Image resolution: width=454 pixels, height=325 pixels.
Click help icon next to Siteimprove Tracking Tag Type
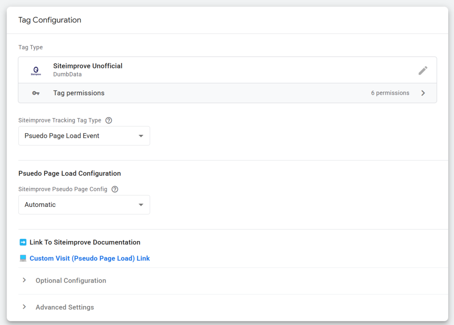tap(109, 120)
